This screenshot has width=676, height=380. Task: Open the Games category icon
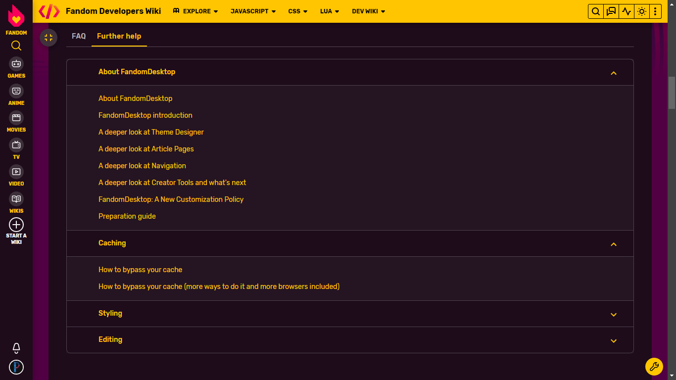click(16, 64)
